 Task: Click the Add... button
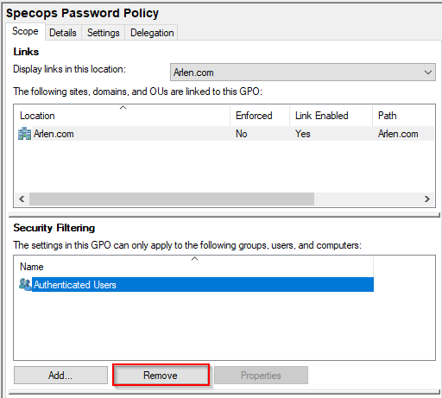(x=60, y=375)
